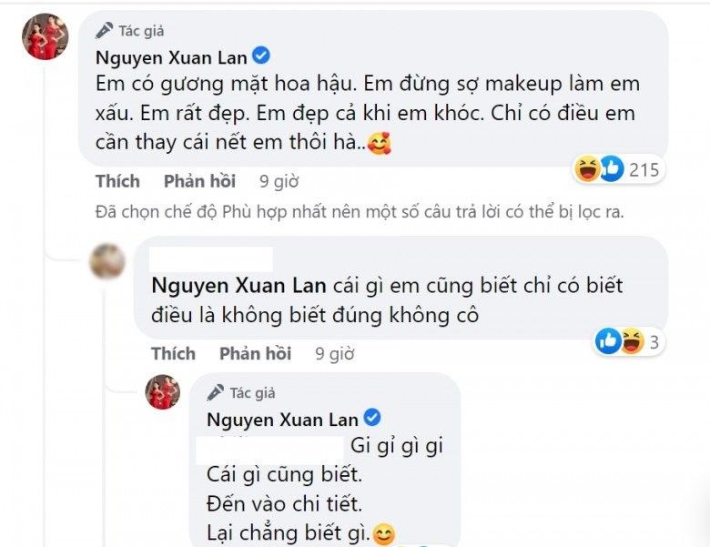Screen dimensions: 710x547
Task: Click Phản hồi under the top comment
Action: tap(199, 181)
